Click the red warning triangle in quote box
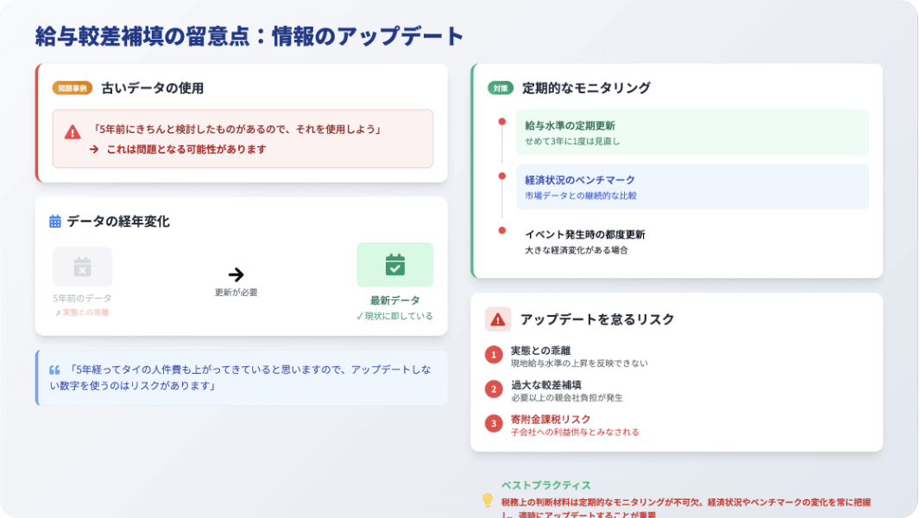This screenshot has width=920, height=518. point(72,132)
